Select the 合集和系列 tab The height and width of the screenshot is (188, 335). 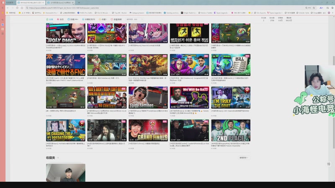(x=88, y=19)
